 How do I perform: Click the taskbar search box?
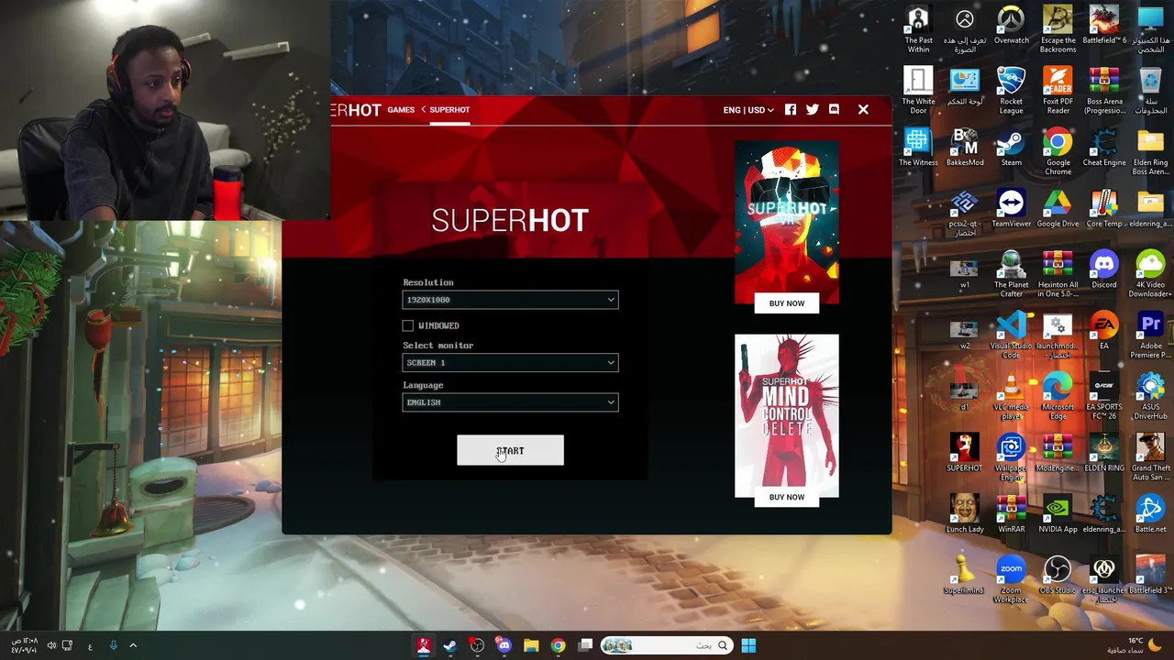click(x=667, y=646)
